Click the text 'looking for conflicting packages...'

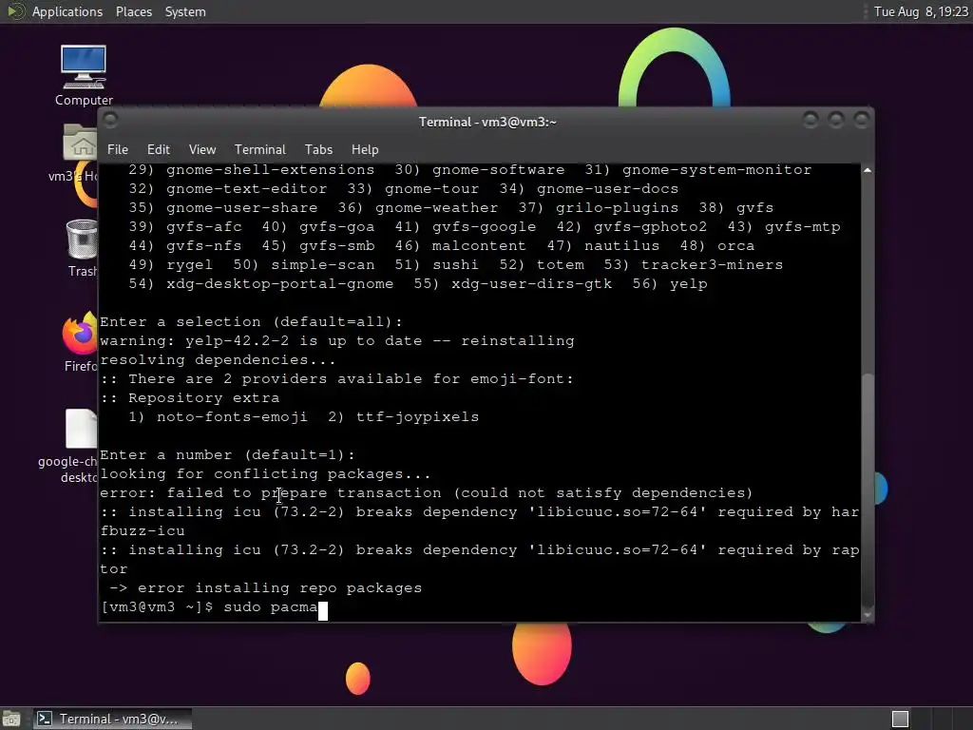pos(265,474)
